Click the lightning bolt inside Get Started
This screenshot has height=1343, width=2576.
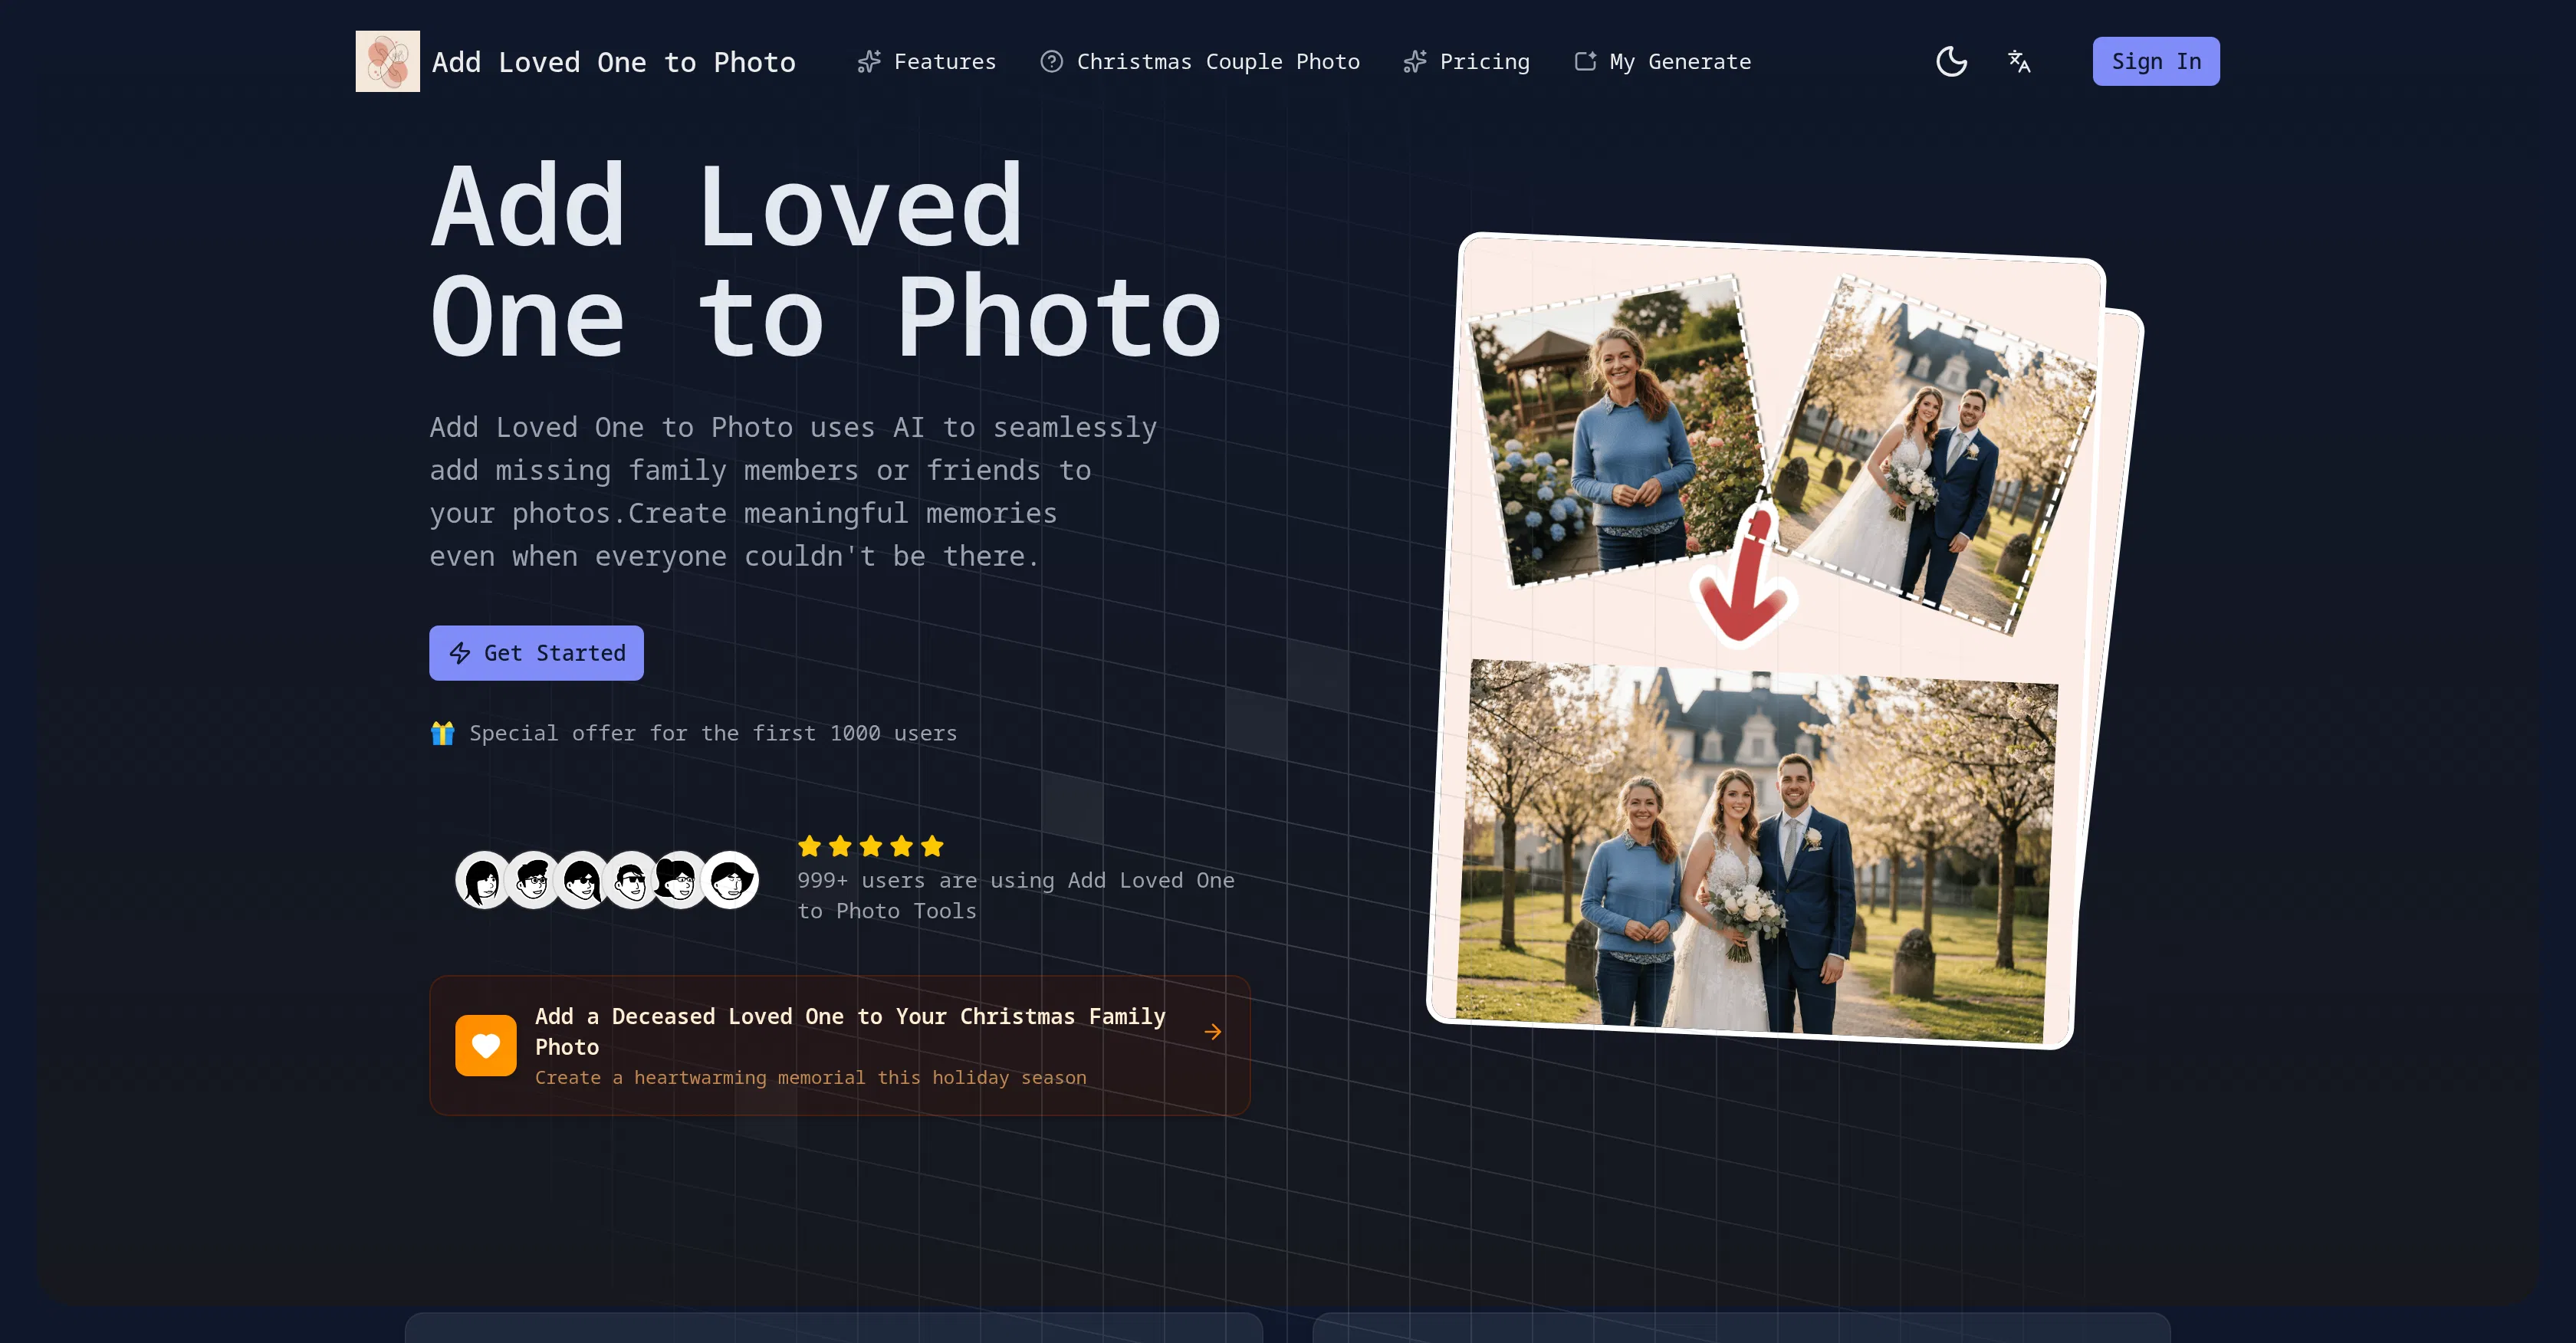[x=460, y=653]
